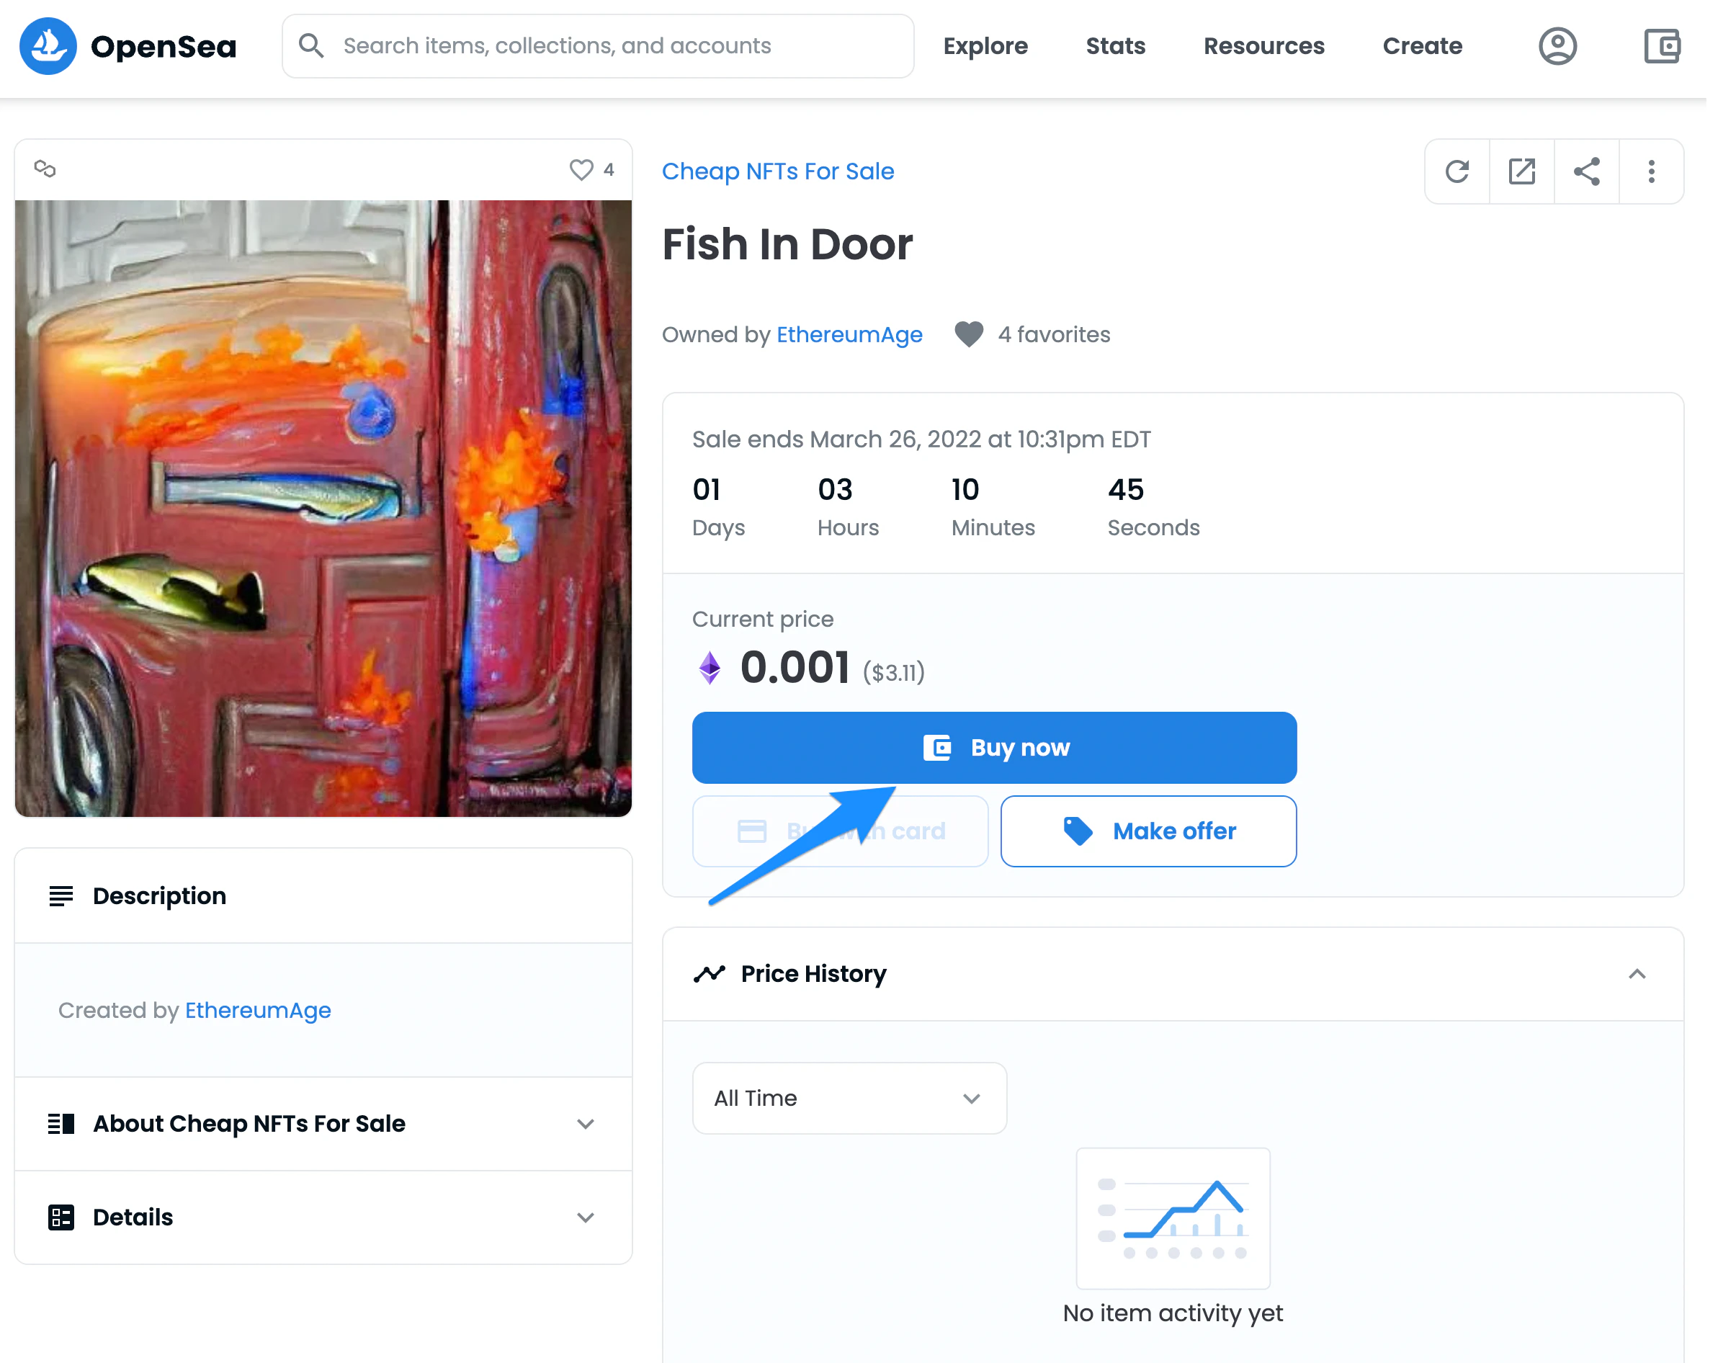1736x1363 pixels.
Task: Open the OpenSea home logo
Action: click(x=127, y=45)
